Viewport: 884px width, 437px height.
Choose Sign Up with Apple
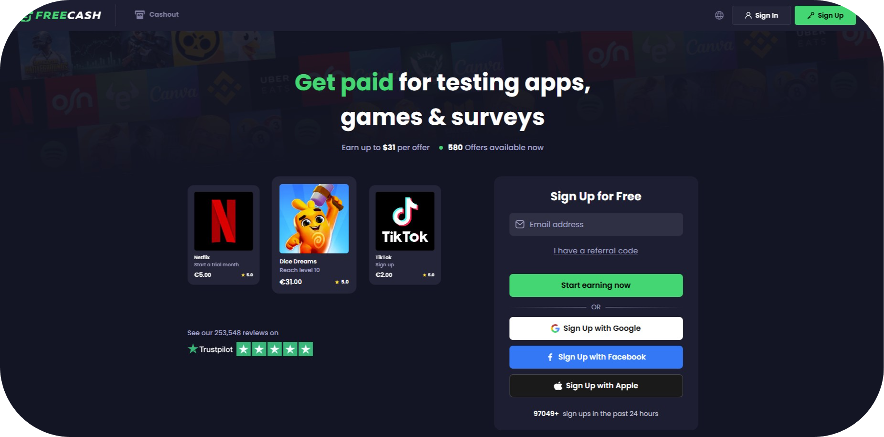point(596,386)
